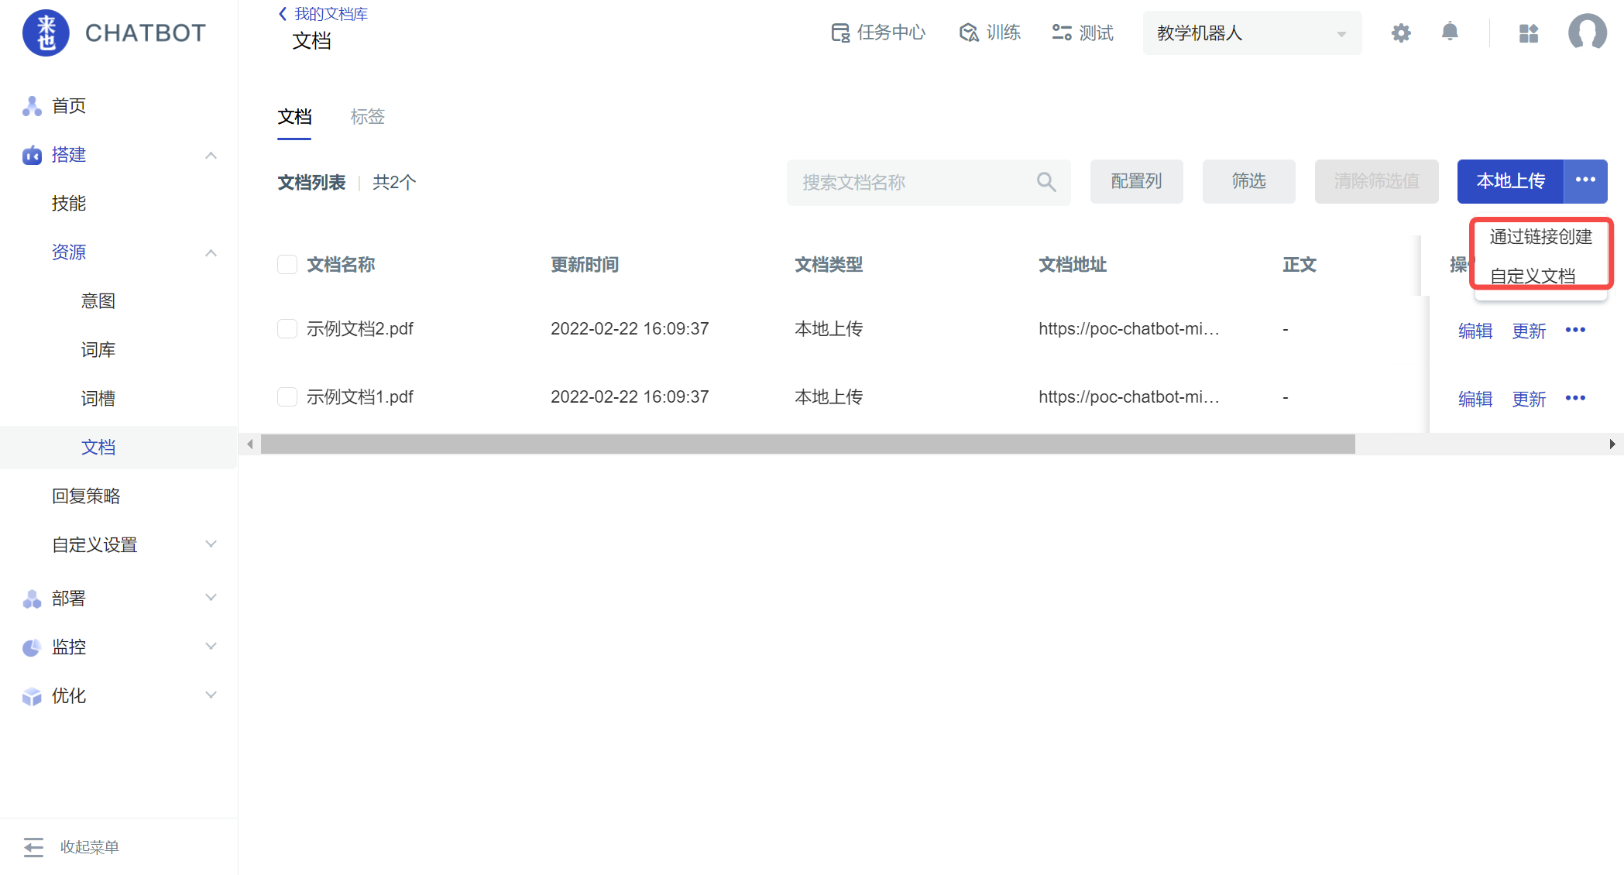Open the task center icon
The image size is (1624, 875).
pyautogui.click(x=840, y=33)
